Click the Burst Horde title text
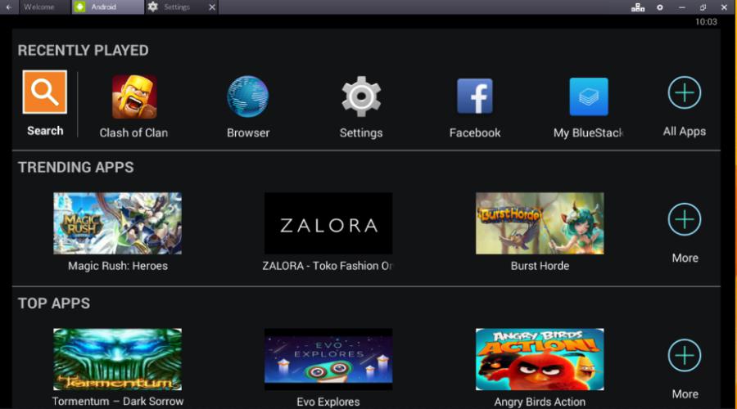737x409 pixels. point(540,266)
